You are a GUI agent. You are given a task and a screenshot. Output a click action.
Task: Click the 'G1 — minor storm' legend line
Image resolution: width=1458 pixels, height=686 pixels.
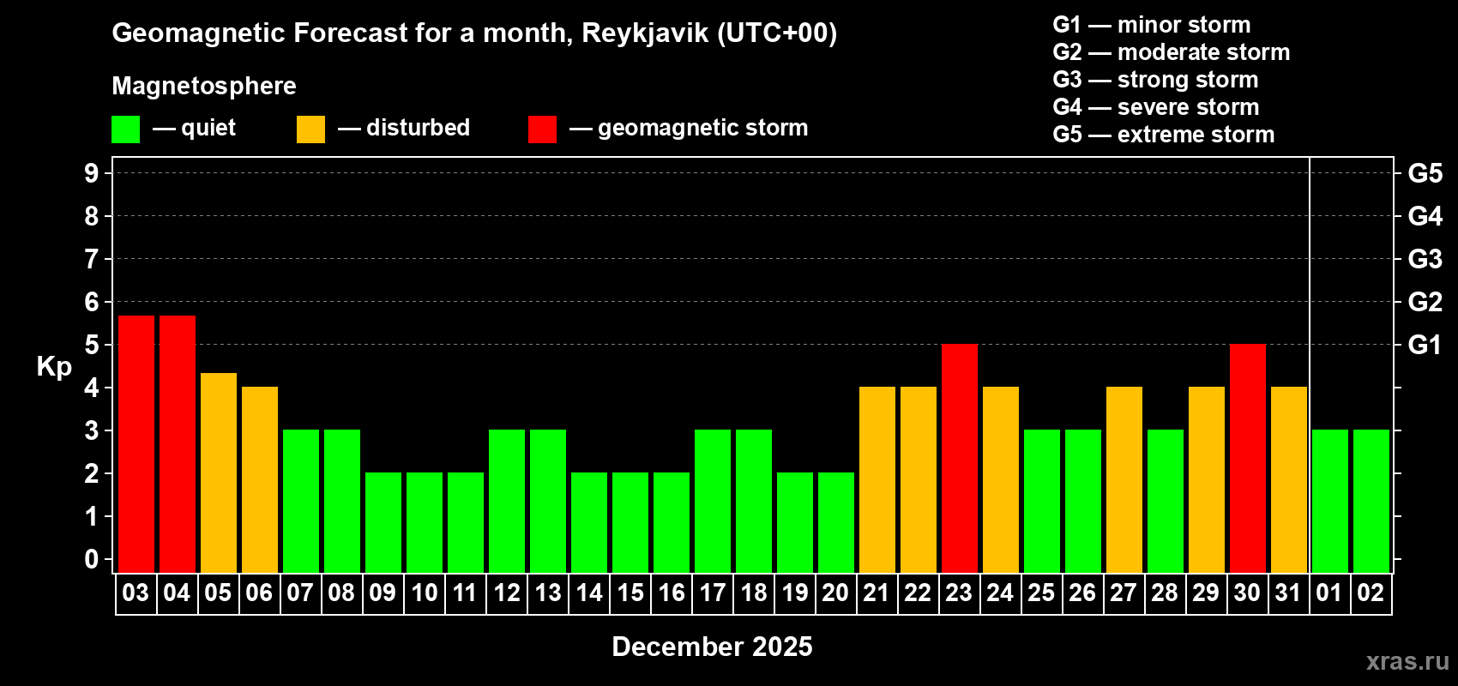click(1152, 25)
